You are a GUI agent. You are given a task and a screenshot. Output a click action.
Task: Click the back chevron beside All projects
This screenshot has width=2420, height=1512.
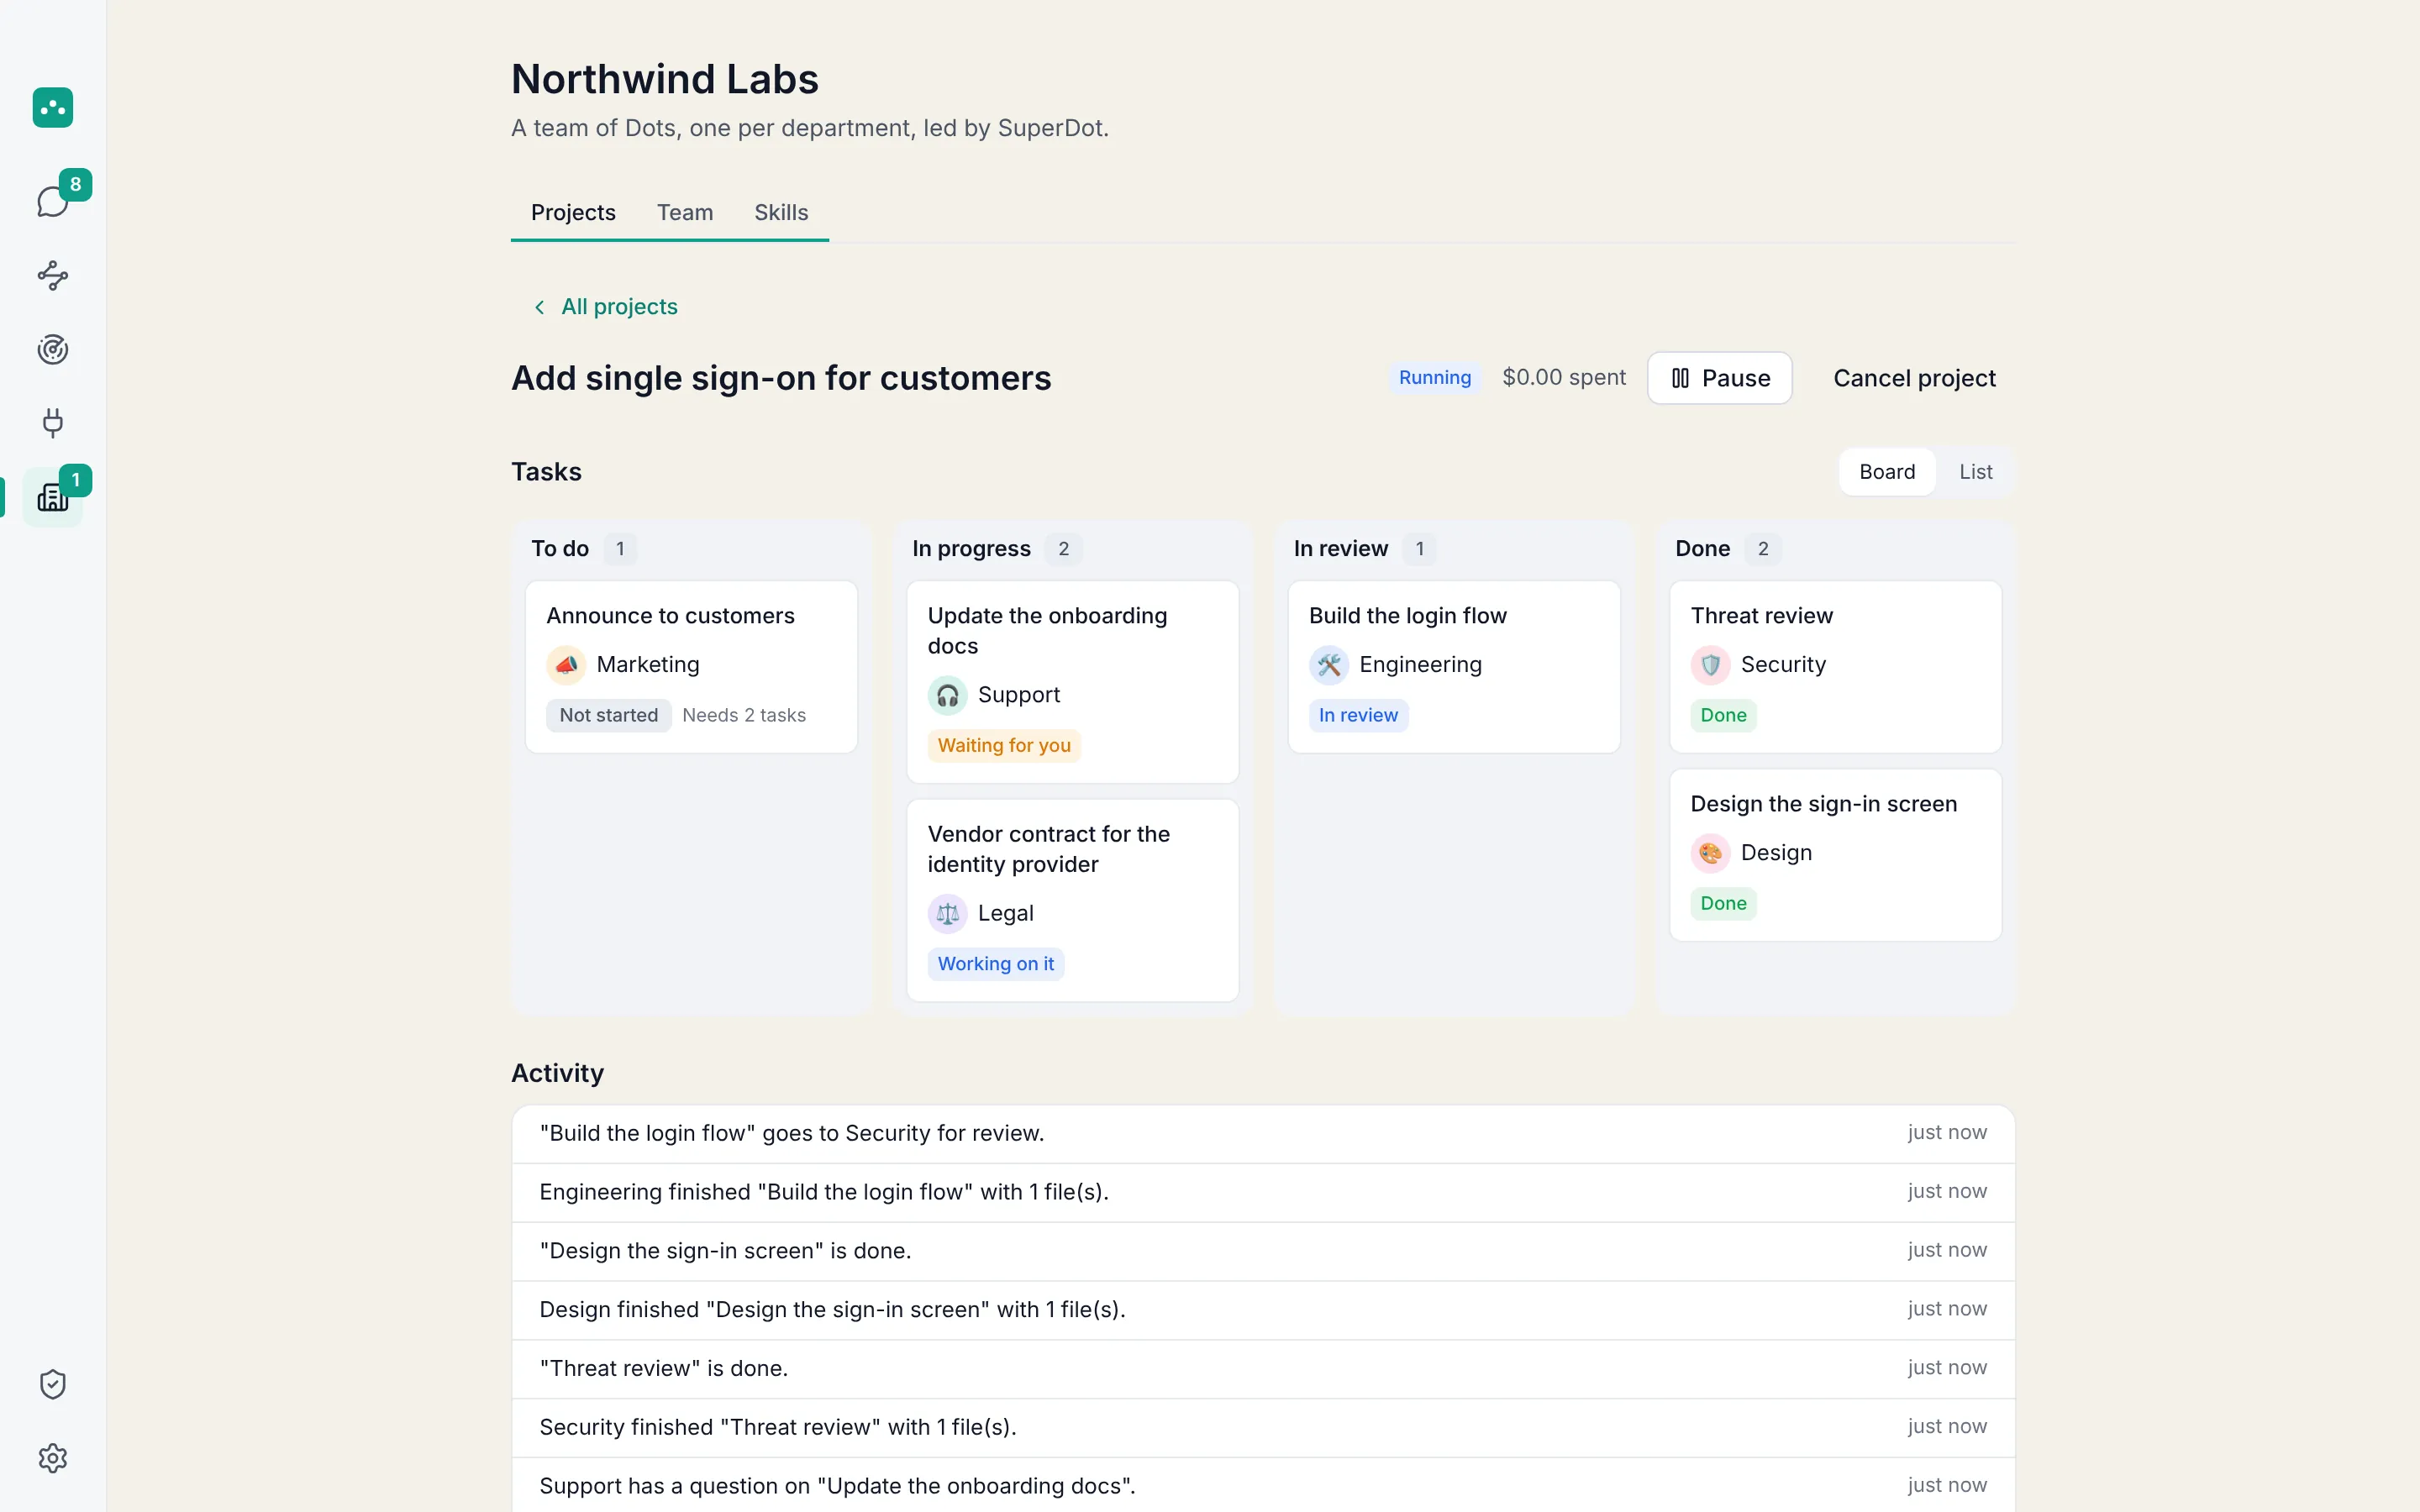[540, 307]
